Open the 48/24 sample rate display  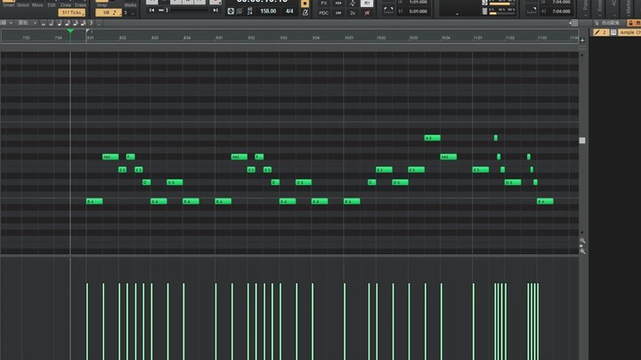pyautogui.click(x=249, y=11)
